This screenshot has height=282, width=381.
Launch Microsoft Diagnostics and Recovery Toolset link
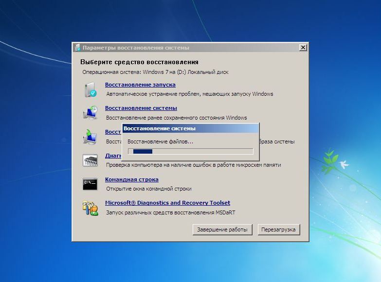click(x=167, y=203)
